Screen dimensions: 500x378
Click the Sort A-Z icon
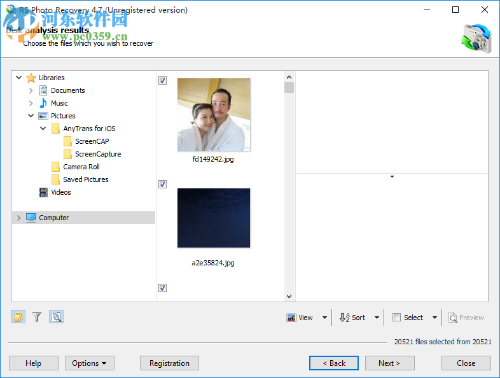click(344, 318)
